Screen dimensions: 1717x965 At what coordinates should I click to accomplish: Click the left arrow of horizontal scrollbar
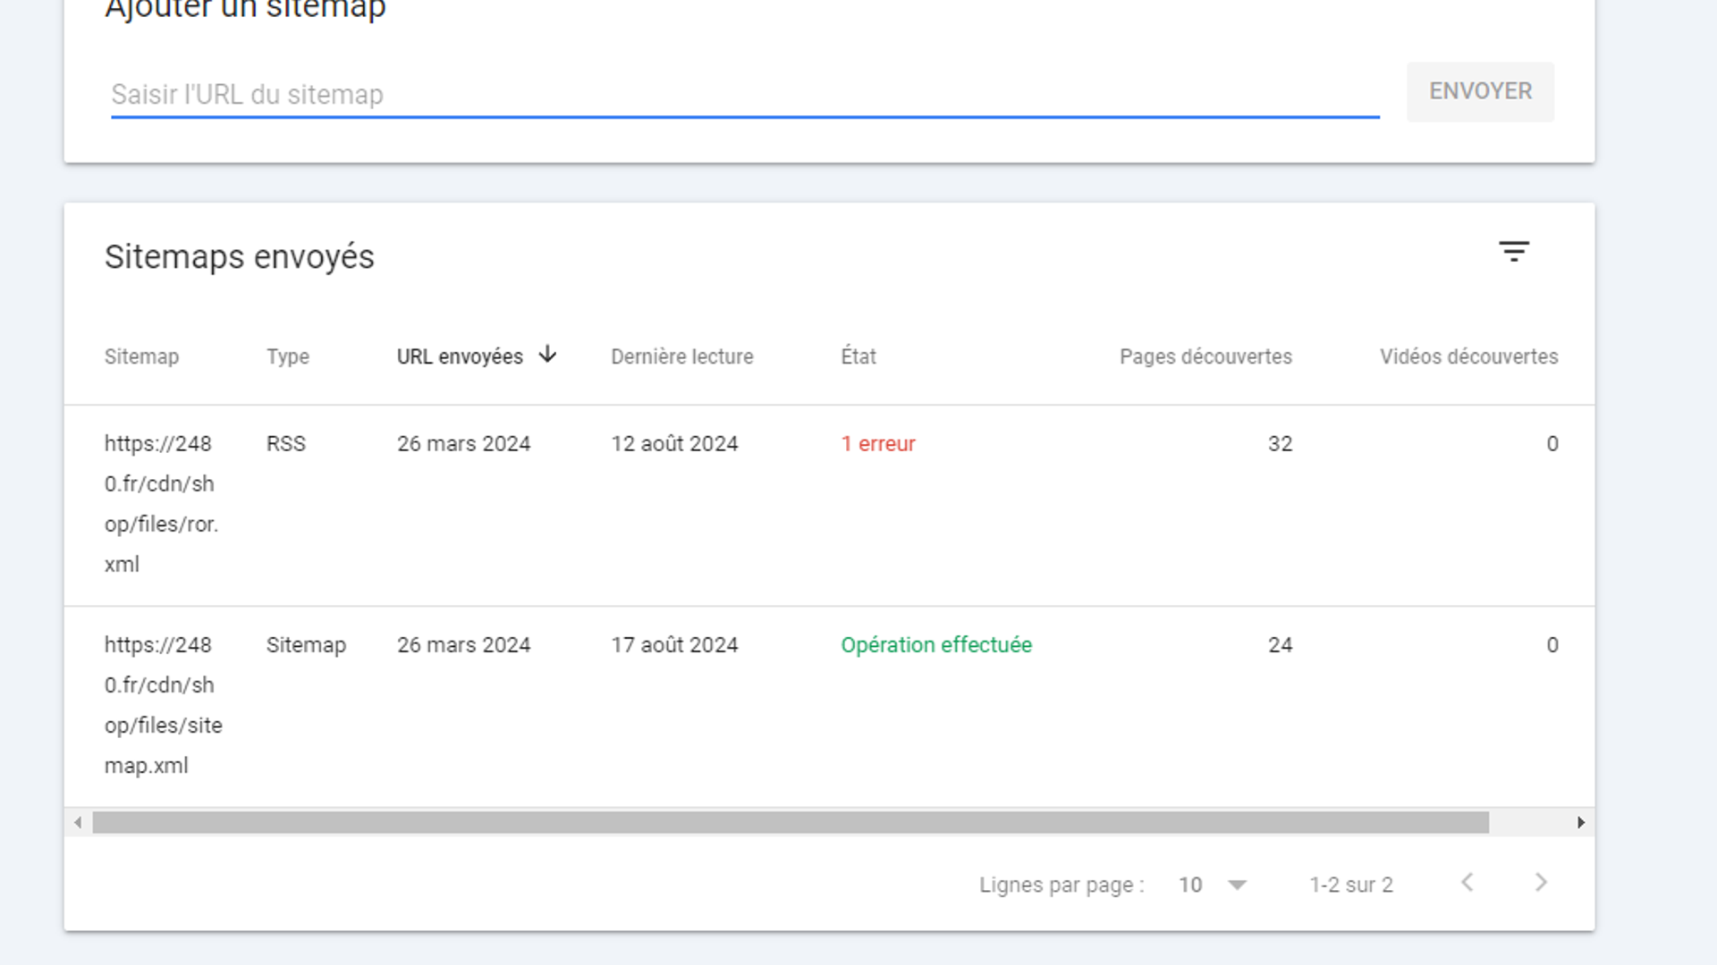point(78,822)
